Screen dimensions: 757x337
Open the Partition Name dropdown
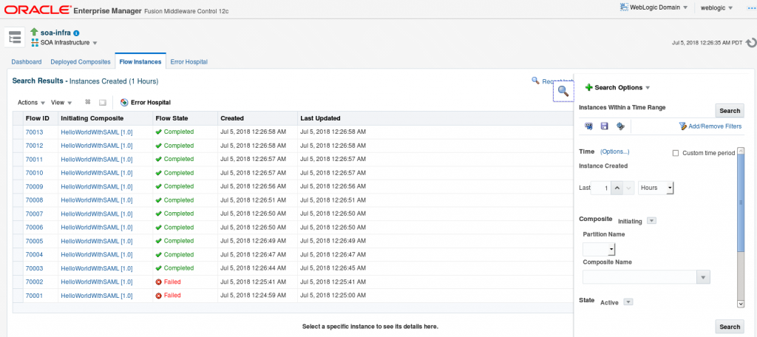[599, 249]
